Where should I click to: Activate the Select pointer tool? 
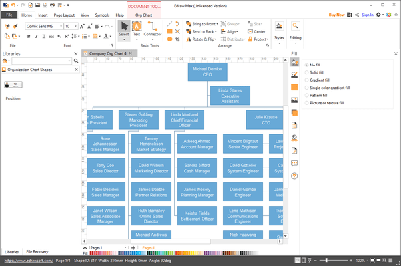124,31
